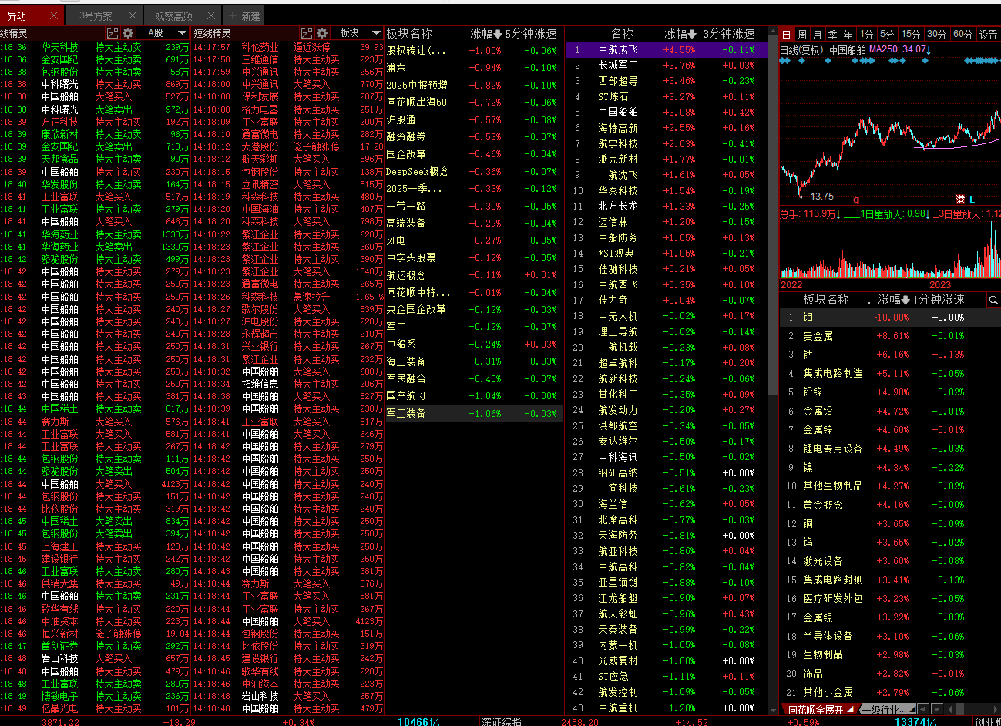
Task: Select 半导体设备 sector row
Action: (890, 636)
